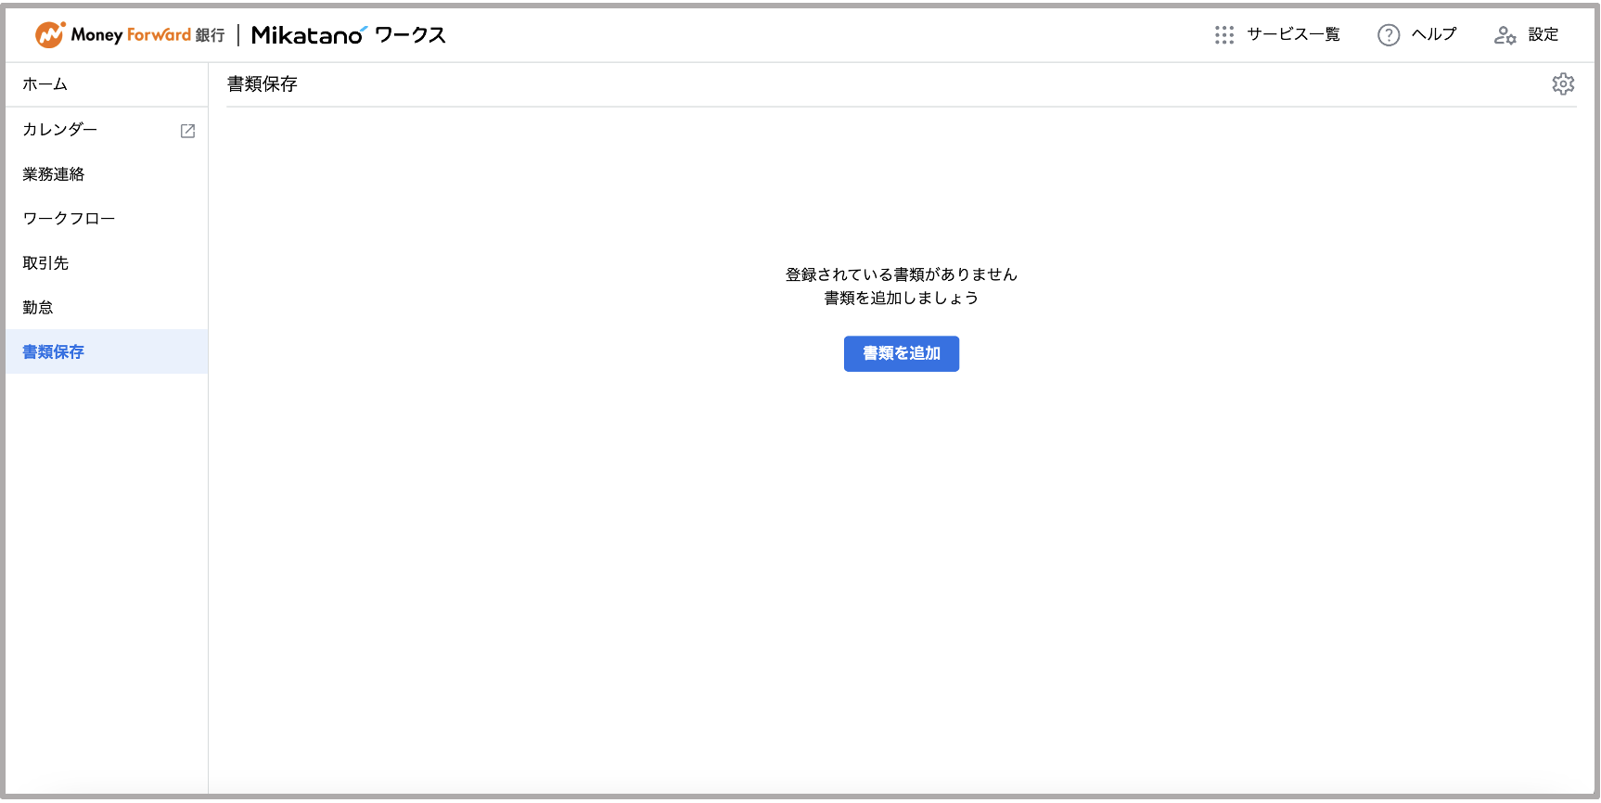Click the 設定 user gear icon
Viewport: 1601px width, 803px height.
click(x=1505, y=35)
